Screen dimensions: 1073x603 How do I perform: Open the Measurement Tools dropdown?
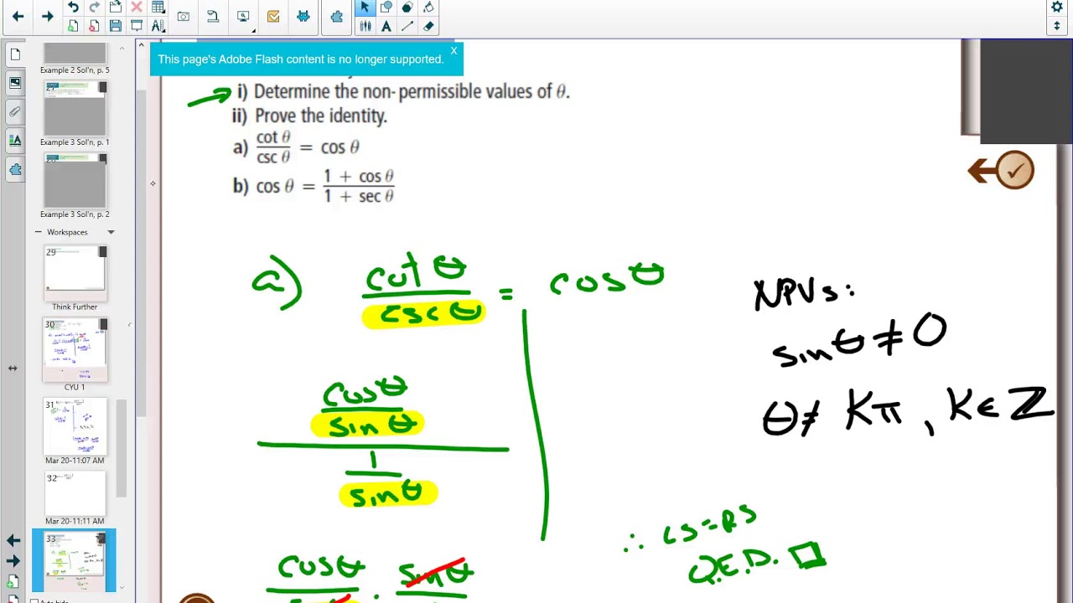[158, 26]
